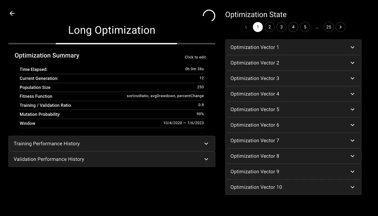Click the Population Size label
Image resolution: width=378 pixels, height=216 pixels.
[35, 87]
